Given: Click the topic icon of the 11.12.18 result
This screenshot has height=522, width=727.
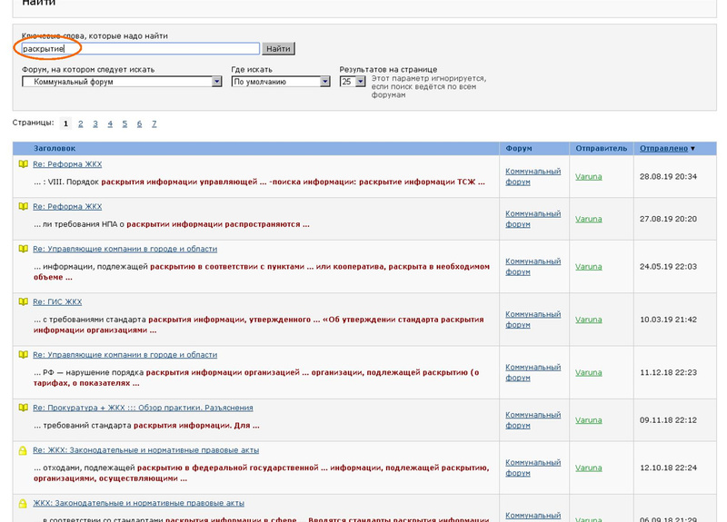Looking at the screenshot, I should [24, 355].
